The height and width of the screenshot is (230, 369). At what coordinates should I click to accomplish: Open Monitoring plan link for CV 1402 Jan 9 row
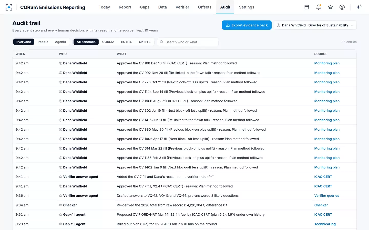[x=327, y=167]
